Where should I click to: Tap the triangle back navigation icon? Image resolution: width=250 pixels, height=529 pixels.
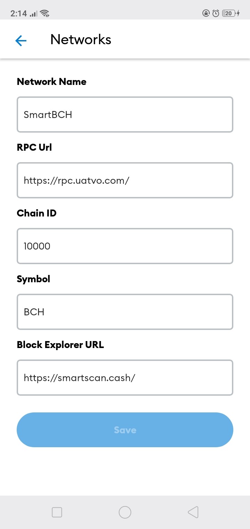[x=193, y=512]
